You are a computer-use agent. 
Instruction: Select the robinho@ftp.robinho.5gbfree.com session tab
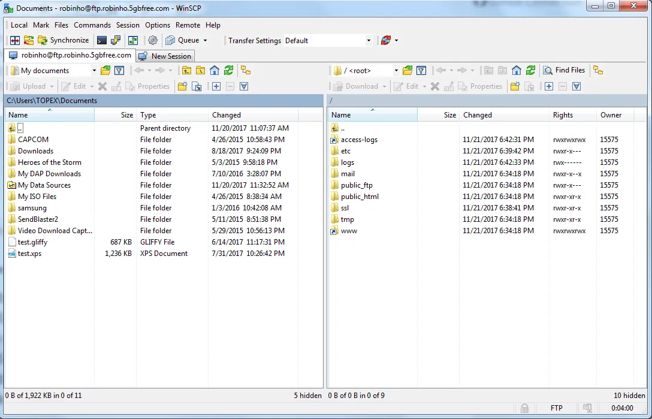(x=70, y=55)
